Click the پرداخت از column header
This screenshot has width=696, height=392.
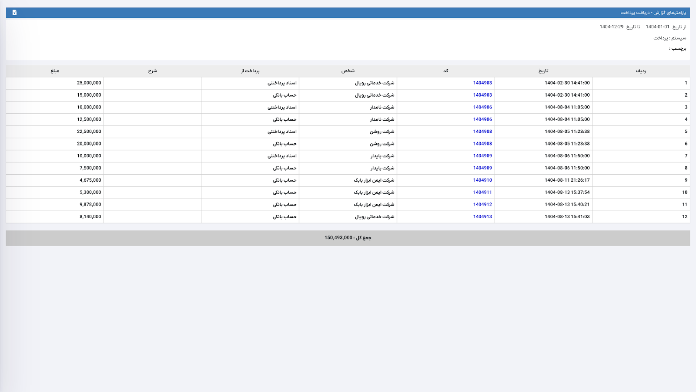(250, 71)
